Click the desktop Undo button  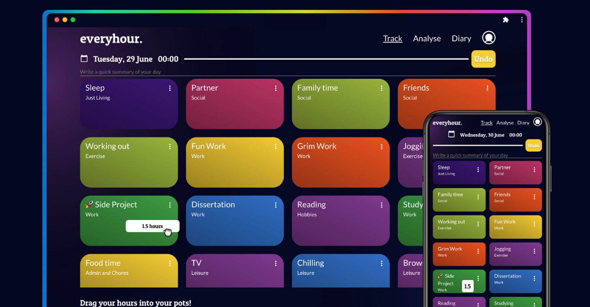[483, 59]
